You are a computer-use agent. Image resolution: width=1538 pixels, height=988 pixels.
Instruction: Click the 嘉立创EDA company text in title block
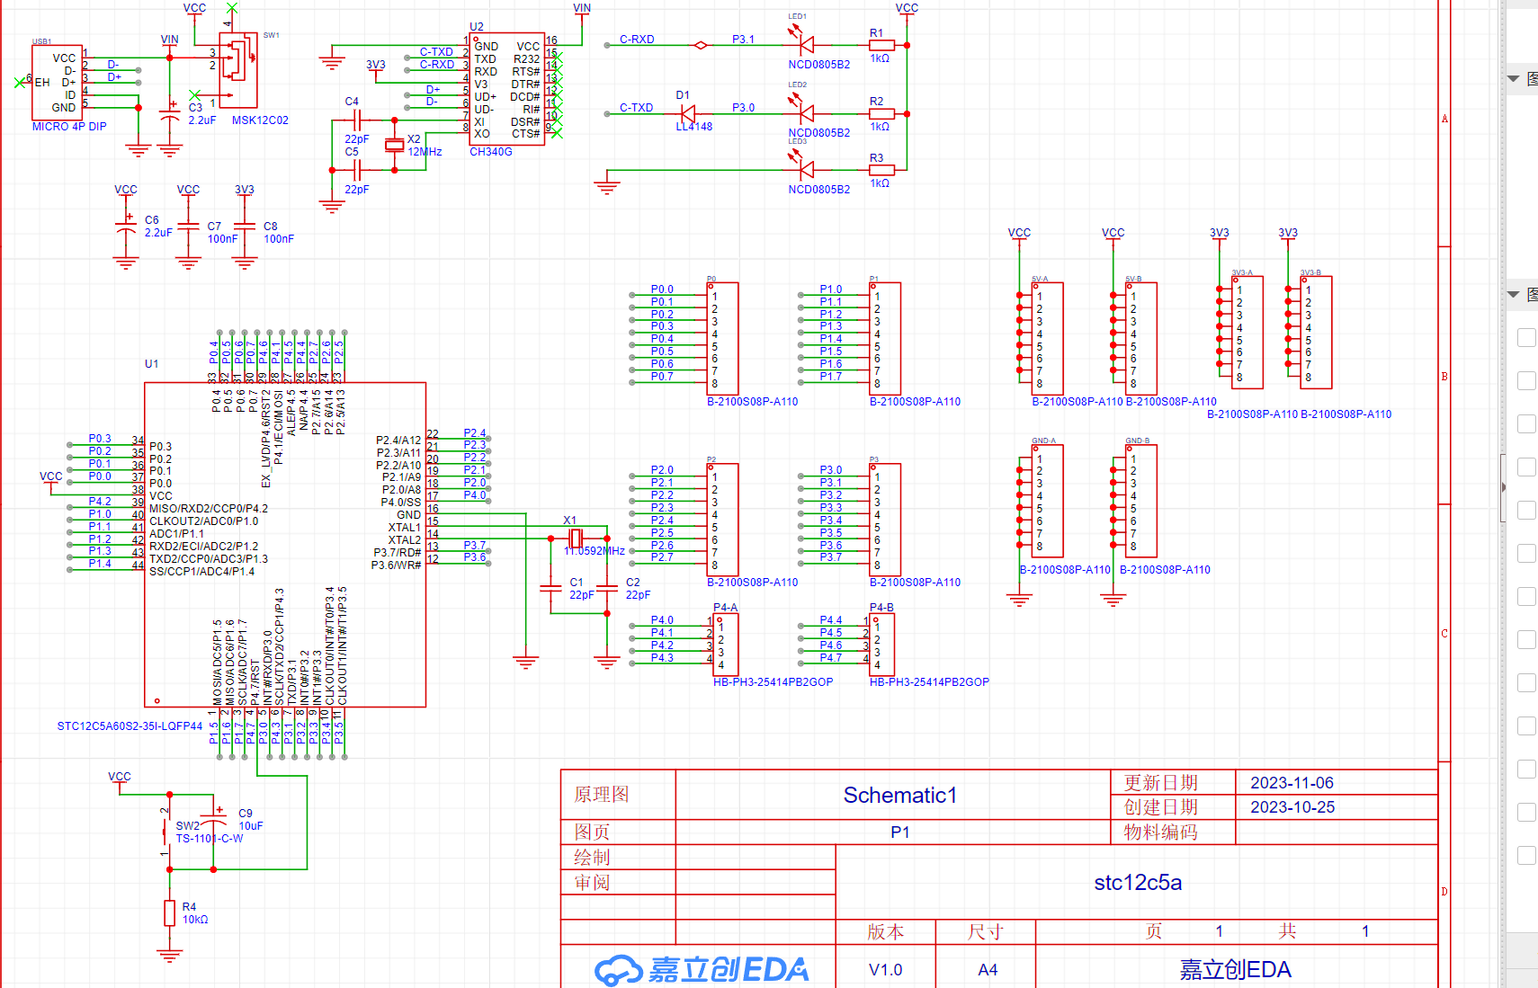point(1235,970)
